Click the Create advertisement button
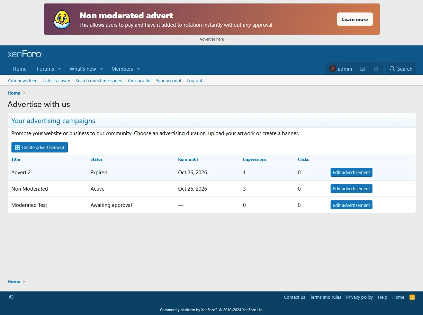The image size is (423, 315). coord(39,147)
